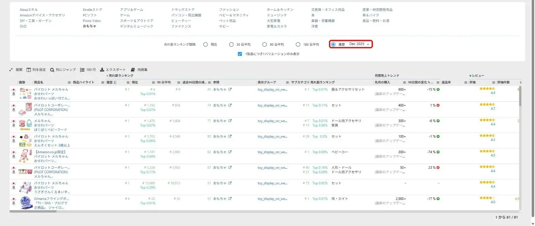Open the Gimamaフライングボ product name
Screen dimensions: 535x226
[x=51, y=203]
